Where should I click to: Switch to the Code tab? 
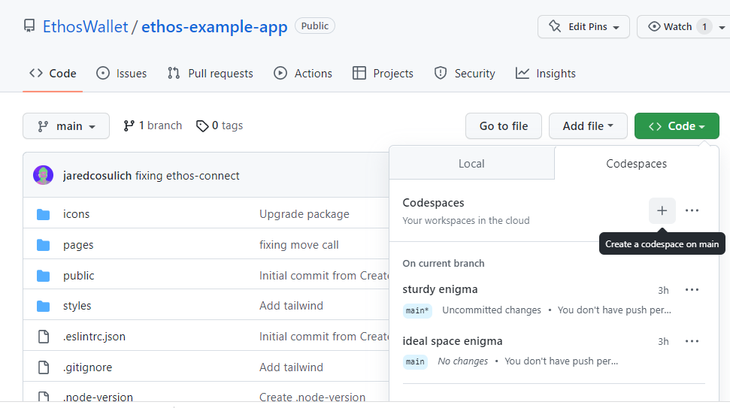53,74
